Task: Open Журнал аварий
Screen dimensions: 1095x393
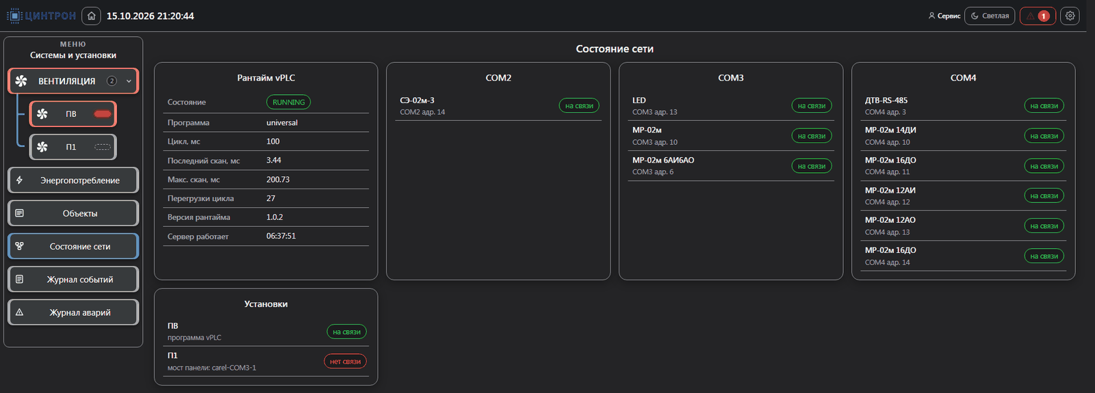Action: [x=73, y=312]
